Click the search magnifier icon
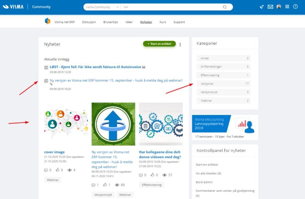 (x=225, y=7)
